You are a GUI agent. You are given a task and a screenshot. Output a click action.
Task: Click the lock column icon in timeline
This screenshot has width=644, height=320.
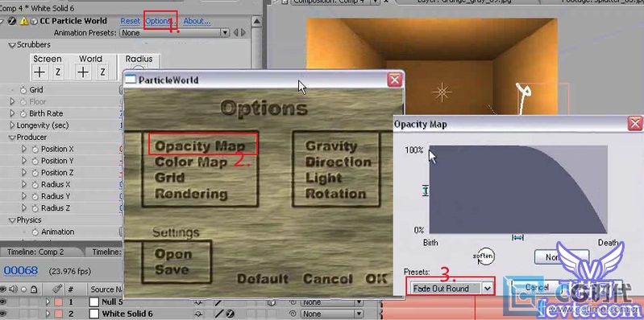point(34,289)
